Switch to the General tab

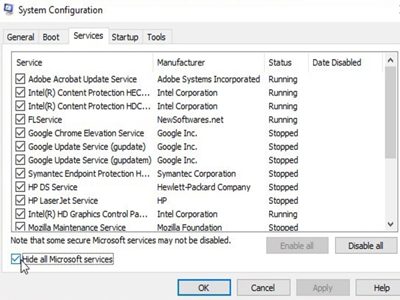click(20, 37)
